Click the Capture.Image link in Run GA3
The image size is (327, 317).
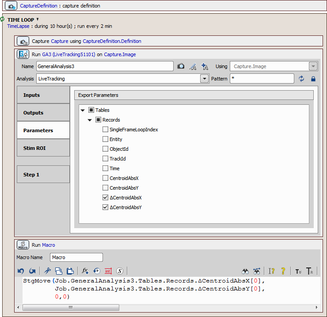coord(120,54)
